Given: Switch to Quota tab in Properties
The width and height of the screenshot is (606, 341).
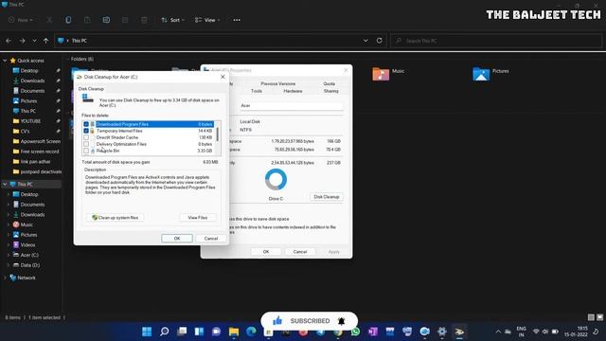Looking at the screenshot, I should coord(330,83).
